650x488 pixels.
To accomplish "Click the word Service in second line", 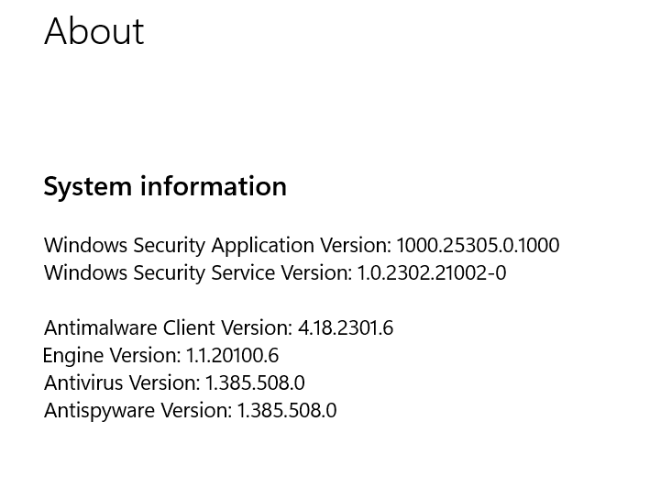I will (x=243, y=273).
